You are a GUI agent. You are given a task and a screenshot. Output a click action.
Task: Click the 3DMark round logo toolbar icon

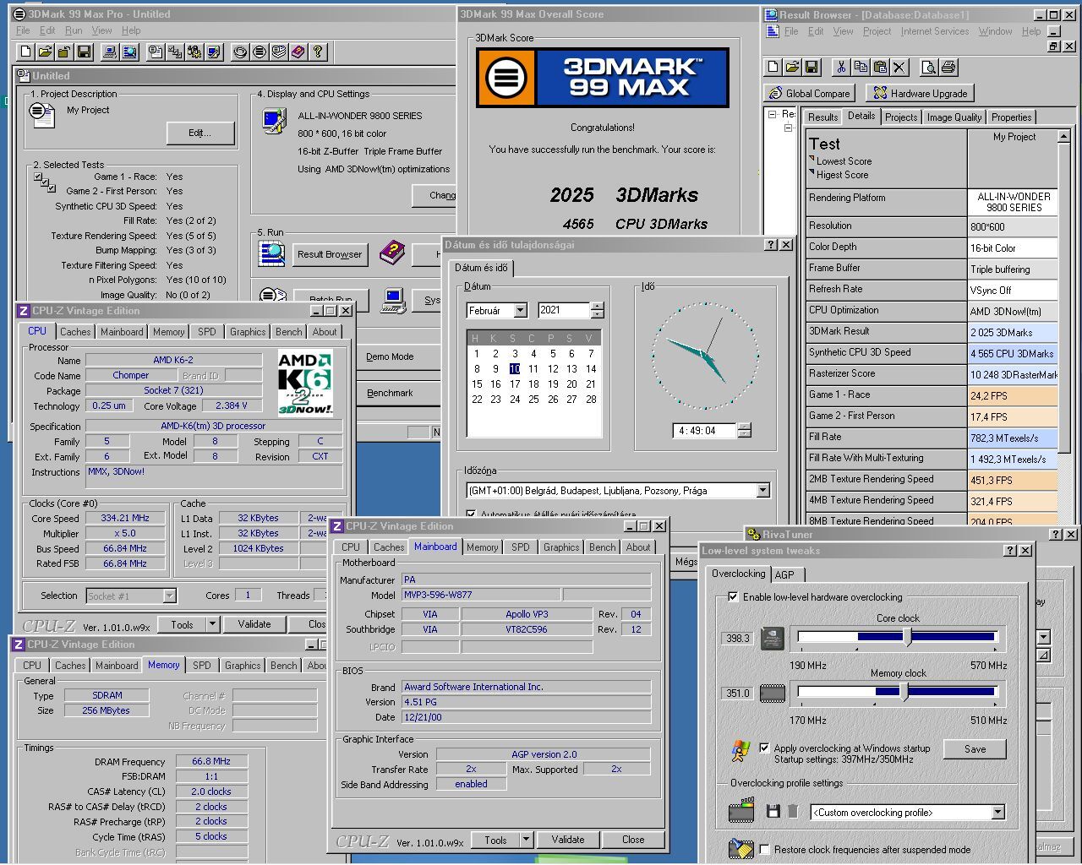[260, 52]
